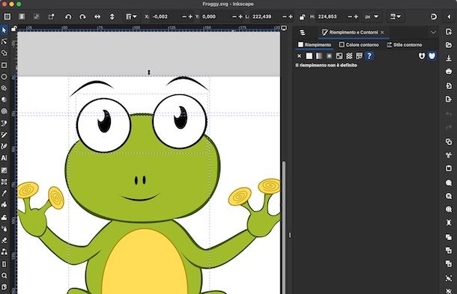Image resolution: width=457 pixels, height=294 pixels.
Task: Close the Riempimento e Contorni panel
Action: tap(382, 32)
